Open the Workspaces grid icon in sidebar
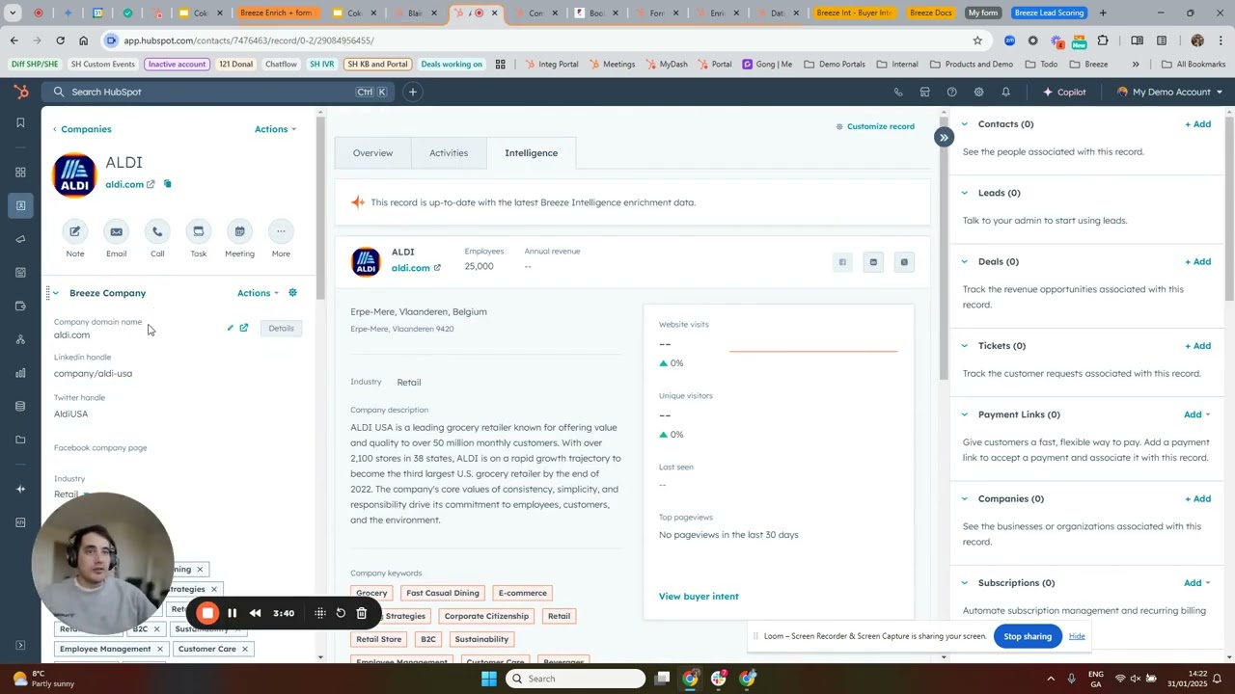The image size is (1235, 694). 20,172
